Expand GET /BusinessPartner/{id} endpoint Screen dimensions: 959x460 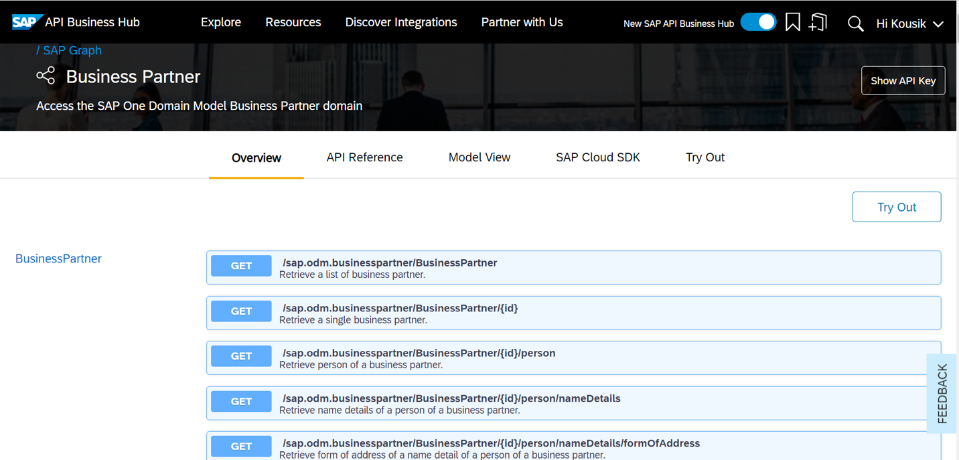coord(573,313)
